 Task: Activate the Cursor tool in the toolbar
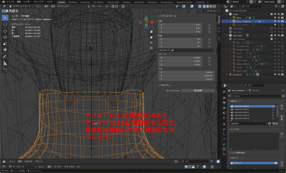(5, 24)
